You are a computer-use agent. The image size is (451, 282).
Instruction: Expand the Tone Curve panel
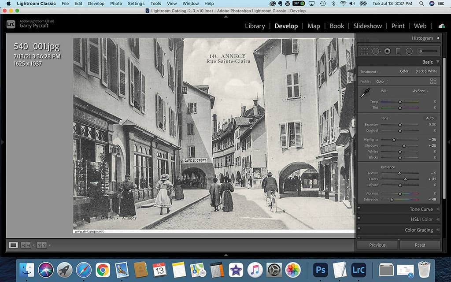[x=438, y=209]
